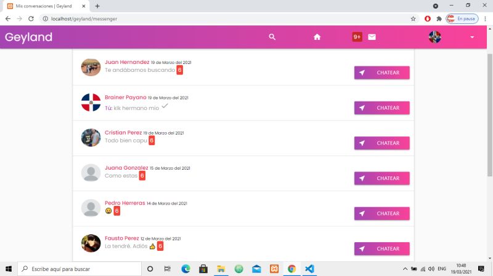Click Fausto Perez's avatar photo
493x276 pixels.
[91, 243]
